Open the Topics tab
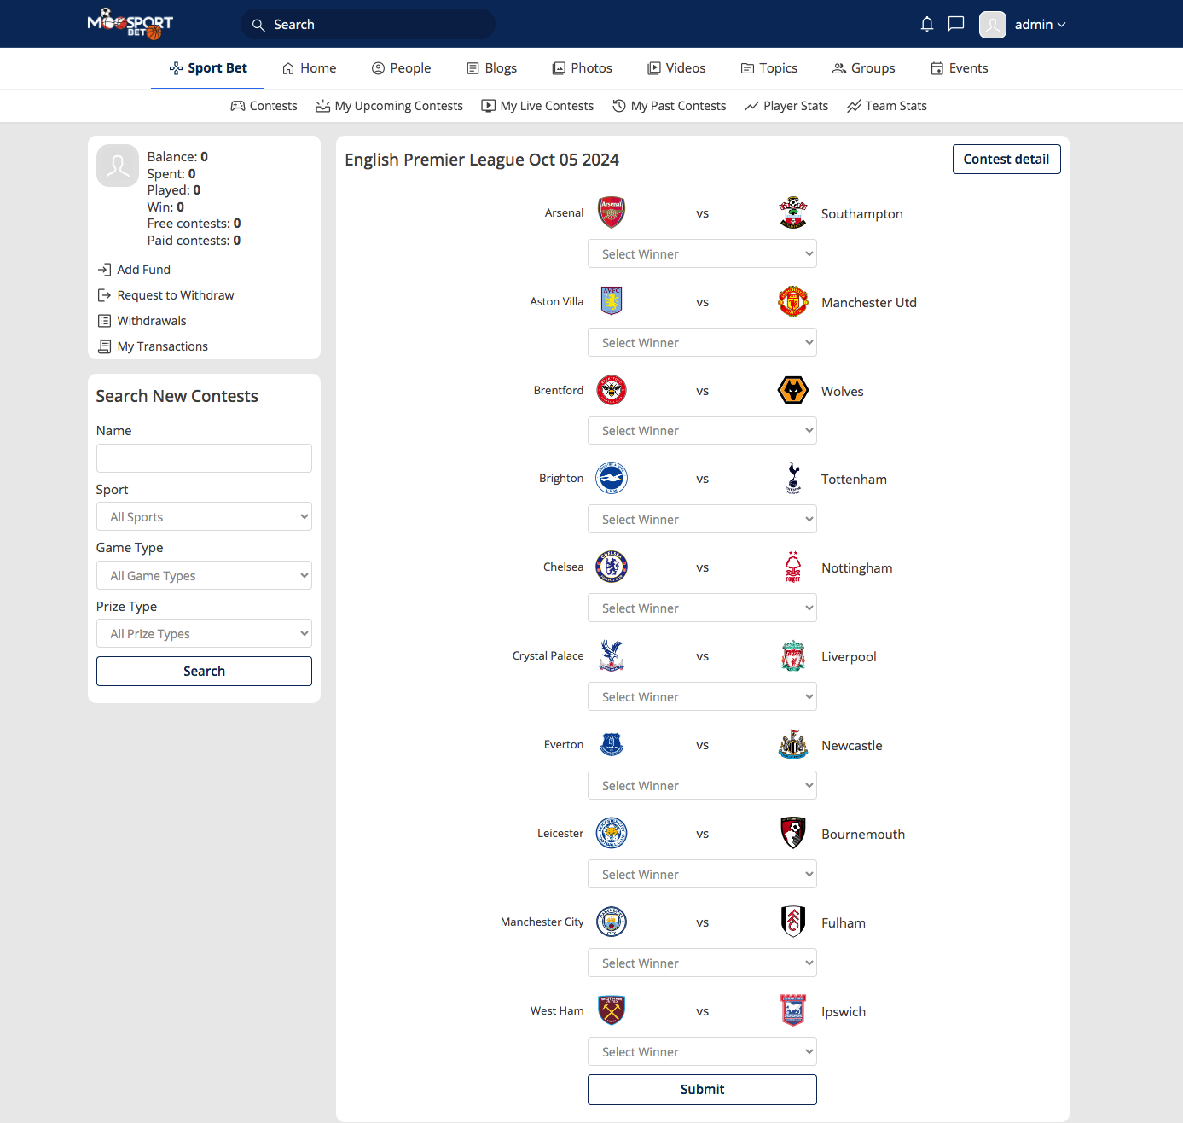Image resolution: width=1183 pixels, height=1123 pixels. click(768, 68)
